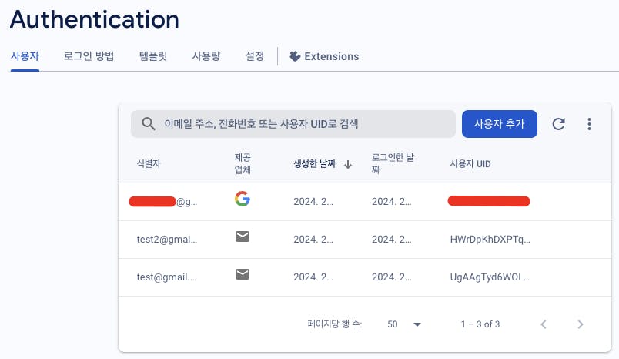Select the 사용량 tab
Image resolution: width=619 pixels, height=359 pixels.
[x=206, y=56]
